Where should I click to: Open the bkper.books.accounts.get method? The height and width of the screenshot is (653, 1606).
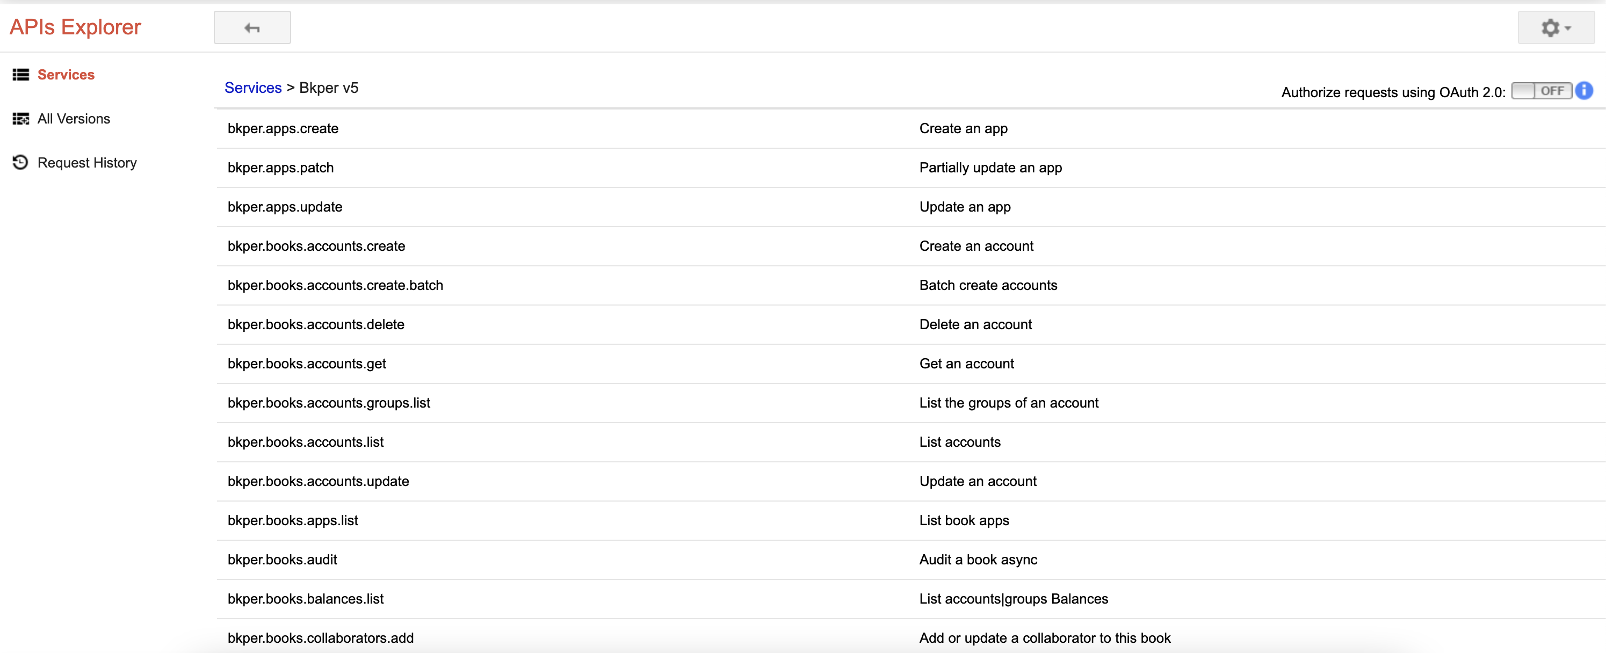click(x=306, y=363)
